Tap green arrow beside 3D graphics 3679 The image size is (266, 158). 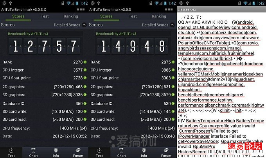coord(173,95)
